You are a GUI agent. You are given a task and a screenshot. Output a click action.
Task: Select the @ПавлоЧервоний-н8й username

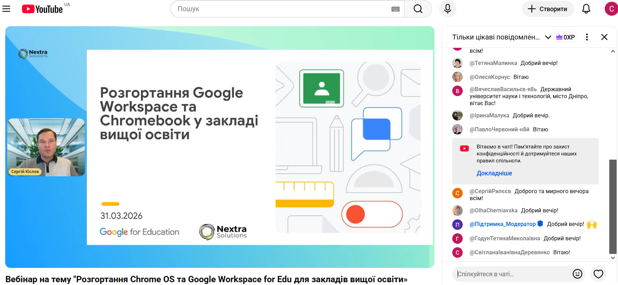pos(500,130)
